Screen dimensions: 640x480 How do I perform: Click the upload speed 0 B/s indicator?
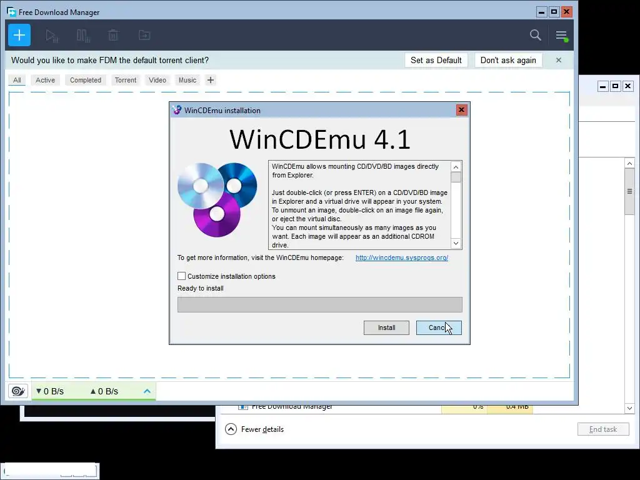(104, 391)
